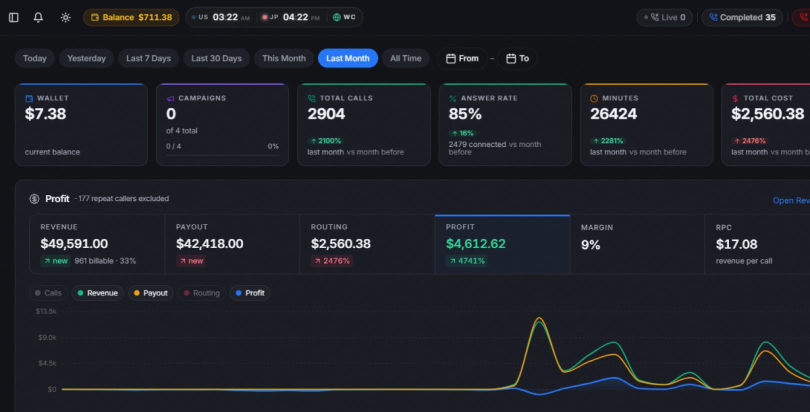
Task: Click the megaphone icon on Campaigns card
Action: [x=170, y=99]
